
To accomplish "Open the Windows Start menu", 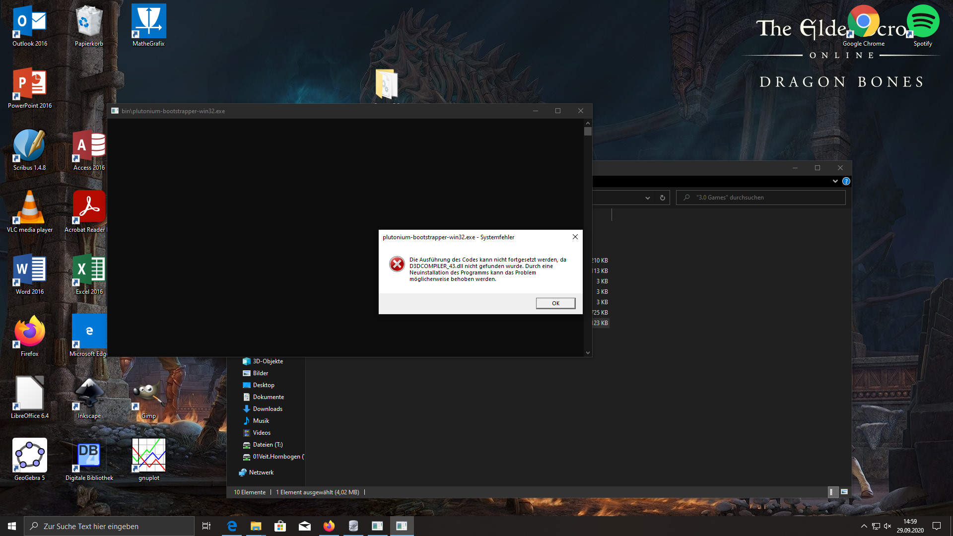I will [12, 526].
